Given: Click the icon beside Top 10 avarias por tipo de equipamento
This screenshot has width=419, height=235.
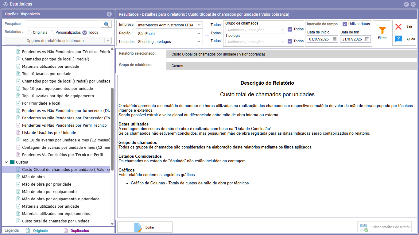Looking at the screenshot, I should 18,96.
